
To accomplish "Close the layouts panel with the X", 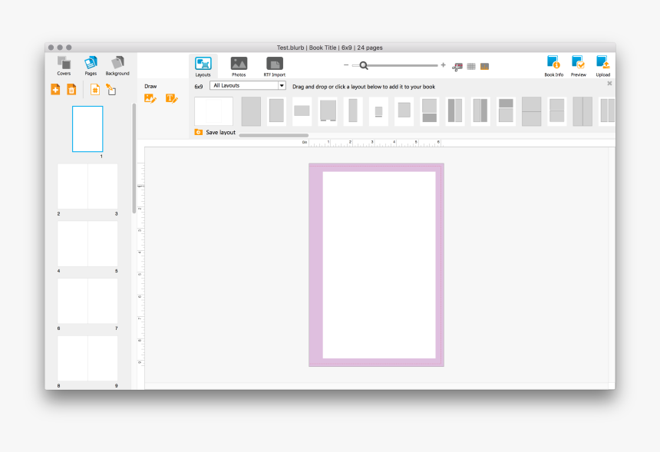I will tap(609, 83).
